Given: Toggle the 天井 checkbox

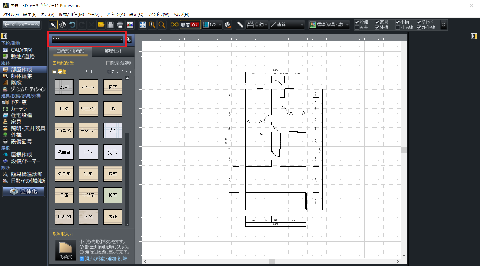Looking at the screenshot, I should [357, 28].
